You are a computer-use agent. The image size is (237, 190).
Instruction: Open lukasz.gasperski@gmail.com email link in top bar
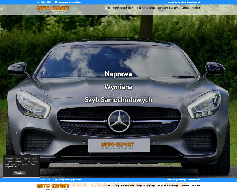click(69, 2)
